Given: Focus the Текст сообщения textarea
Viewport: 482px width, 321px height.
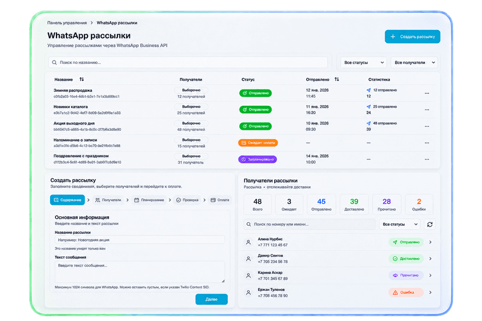Looking at the screenshot, I should tap(140, 272).
